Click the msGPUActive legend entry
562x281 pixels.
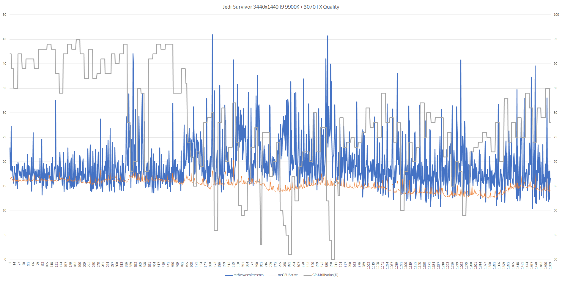pos(284,275)
